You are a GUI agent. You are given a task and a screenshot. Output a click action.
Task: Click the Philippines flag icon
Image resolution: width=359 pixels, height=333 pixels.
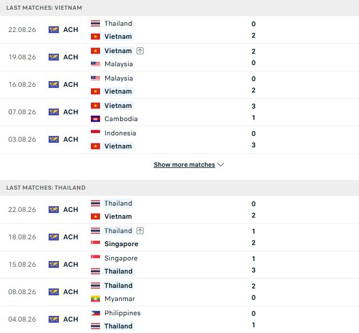[95, 313]
